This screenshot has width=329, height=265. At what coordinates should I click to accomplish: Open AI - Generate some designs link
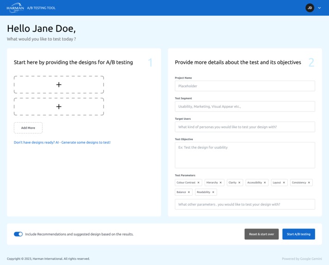62,142
